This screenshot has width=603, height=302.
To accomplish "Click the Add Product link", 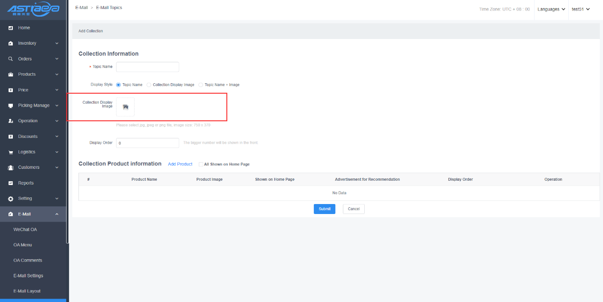I will pos(180,164).
